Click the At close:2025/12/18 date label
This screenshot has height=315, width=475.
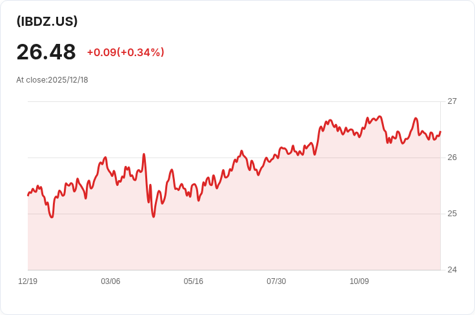click(52, 80)
